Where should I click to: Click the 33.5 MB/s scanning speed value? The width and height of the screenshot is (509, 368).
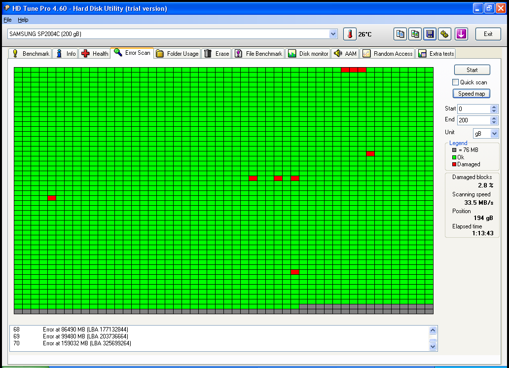coord(478,203)
